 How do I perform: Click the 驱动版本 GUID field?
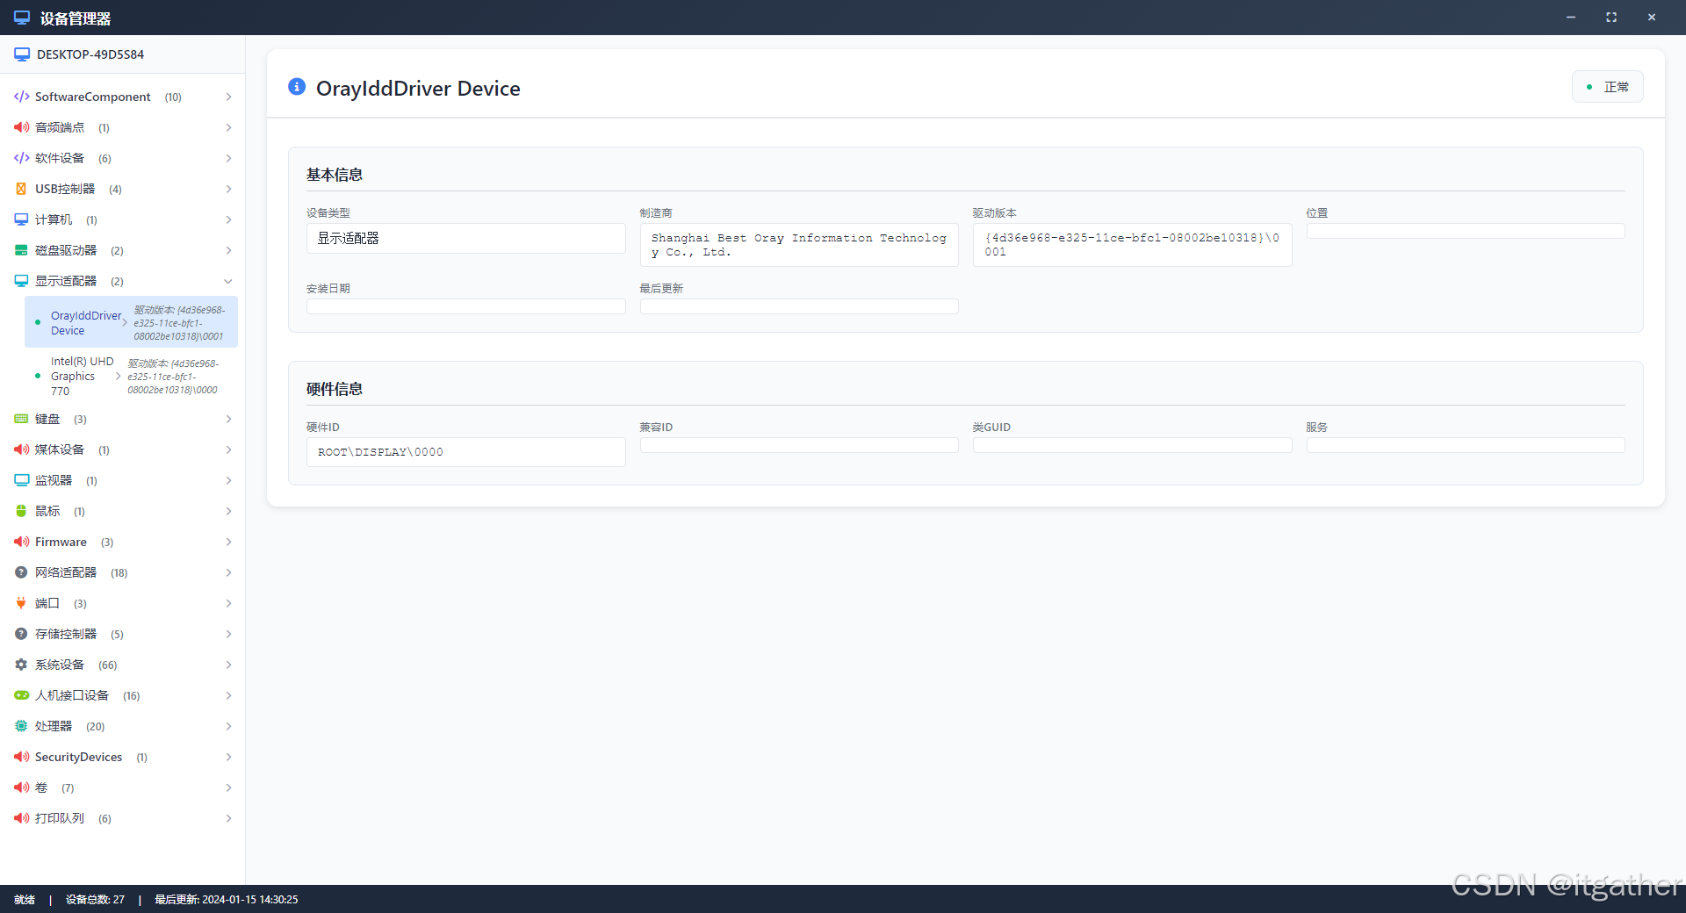point(1132,245)
